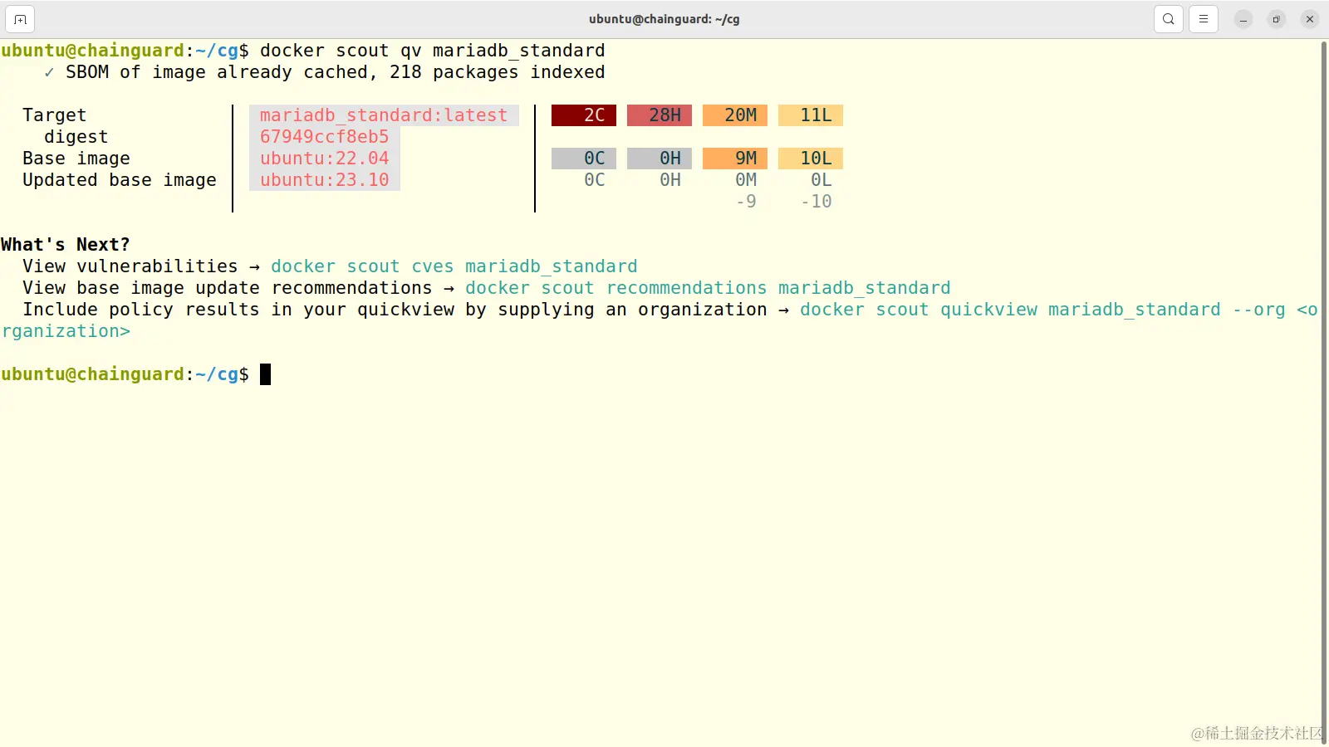Click the -9 medium delta value
The image size is (1329, 747).
[x=746, y=202]
